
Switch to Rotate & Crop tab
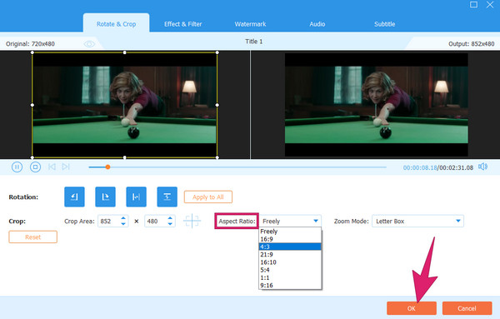click(x=116, y=24)
